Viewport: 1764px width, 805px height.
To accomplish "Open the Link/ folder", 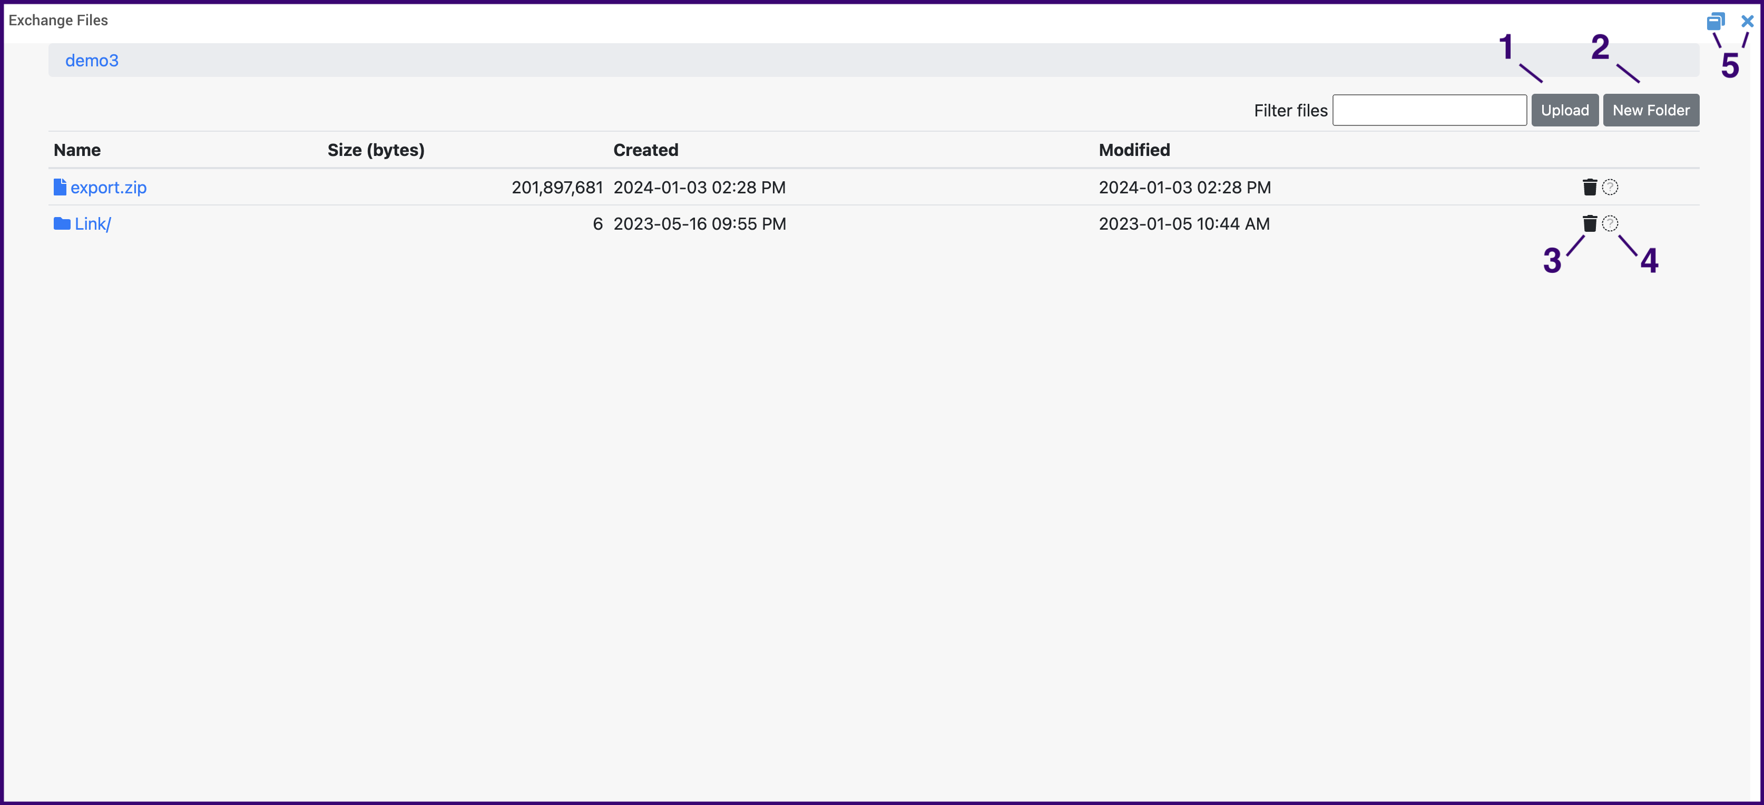I will (x=92, y=223).
